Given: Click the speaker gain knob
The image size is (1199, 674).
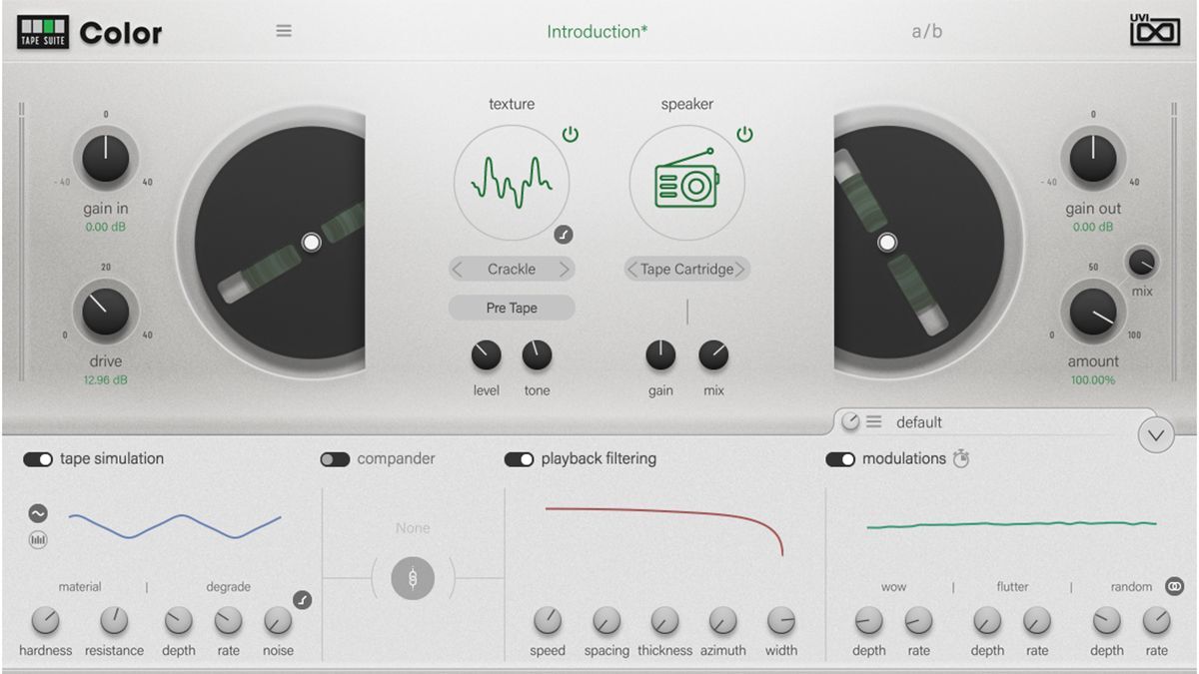Looking at the screenshot, I should (660, 354).
